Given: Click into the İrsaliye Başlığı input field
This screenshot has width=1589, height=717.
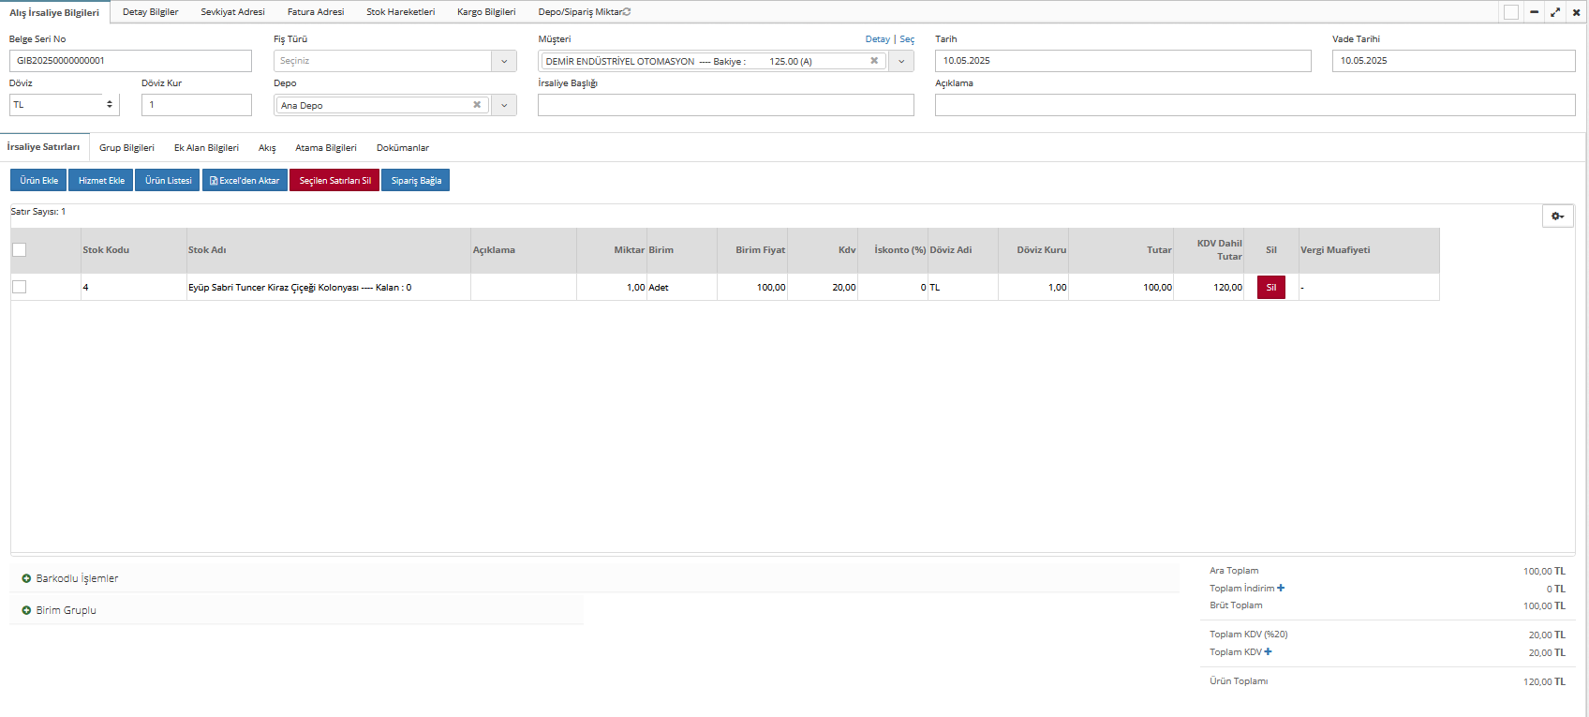Looking at the screenshot, I should (725, 105).
